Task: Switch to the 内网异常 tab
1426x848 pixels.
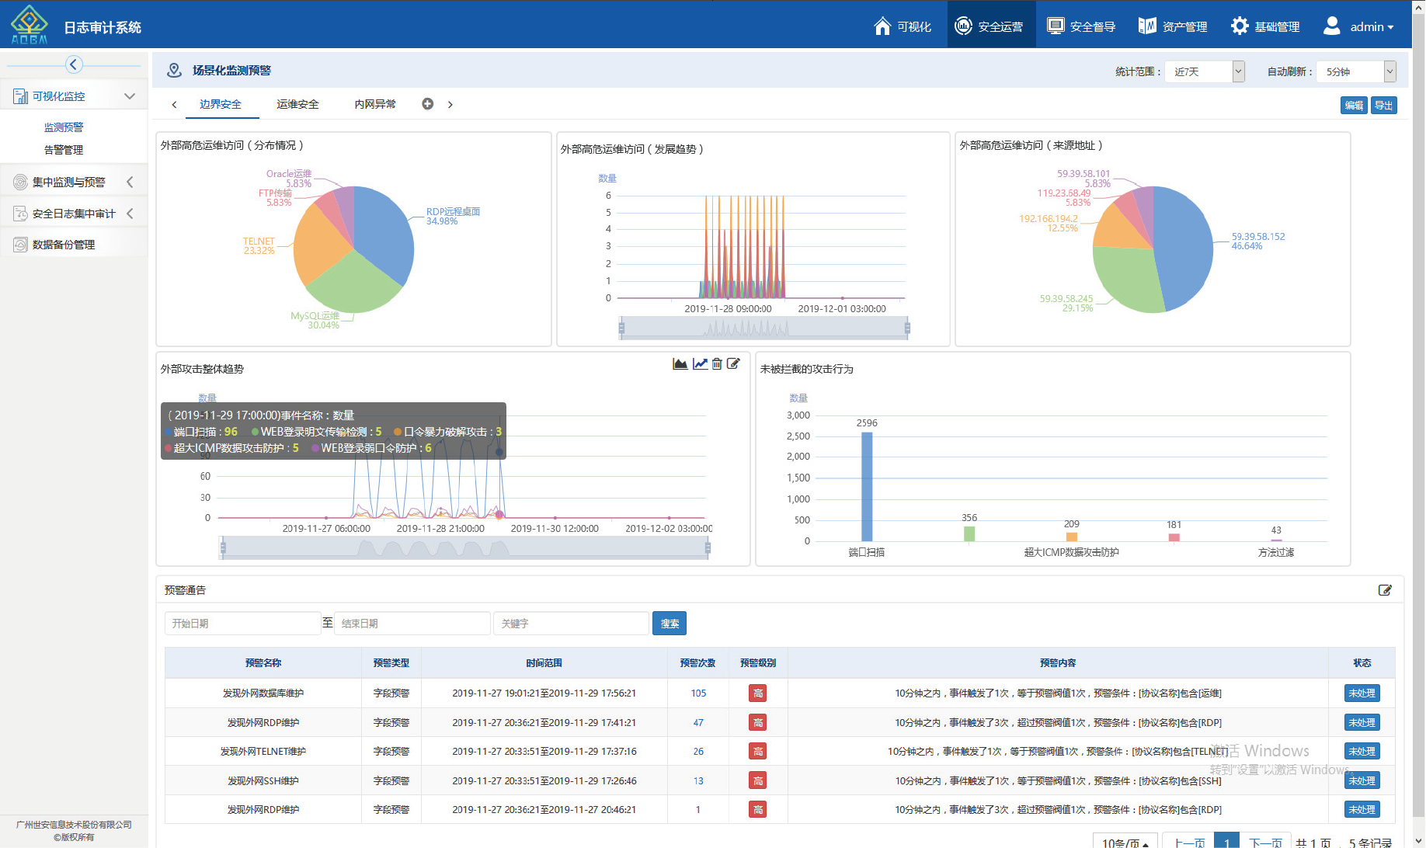Action: (x=375, y=104)
